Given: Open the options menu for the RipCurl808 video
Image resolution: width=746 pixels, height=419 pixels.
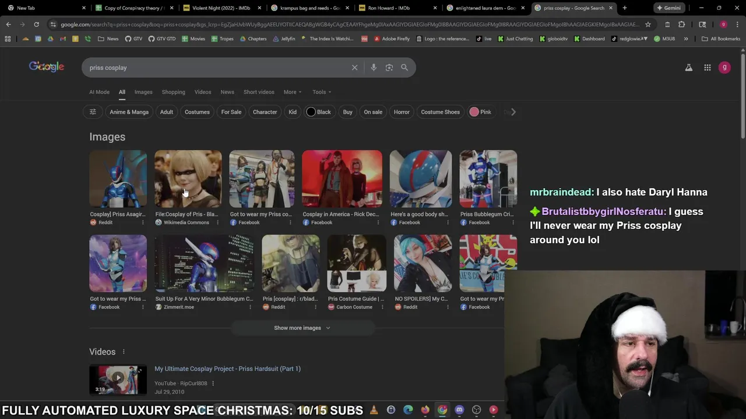Looking at the screenshot, I should (x=213, y=383).
